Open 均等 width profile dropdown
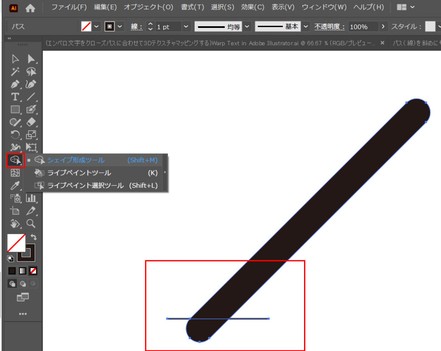This screenshot has width=441, height=351. click(x=247, y=27)
